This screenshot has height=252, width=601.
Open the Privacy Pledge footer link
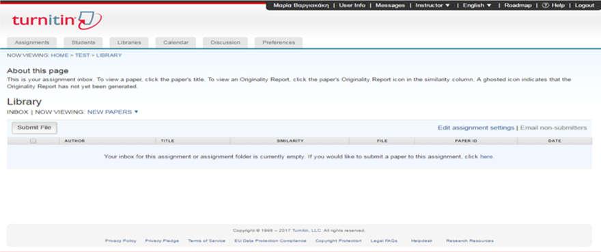162,241
